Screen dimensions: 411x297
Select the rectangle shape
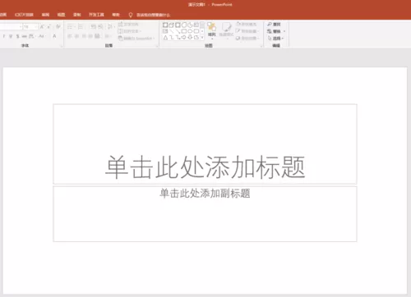click(x=184, y=31)
